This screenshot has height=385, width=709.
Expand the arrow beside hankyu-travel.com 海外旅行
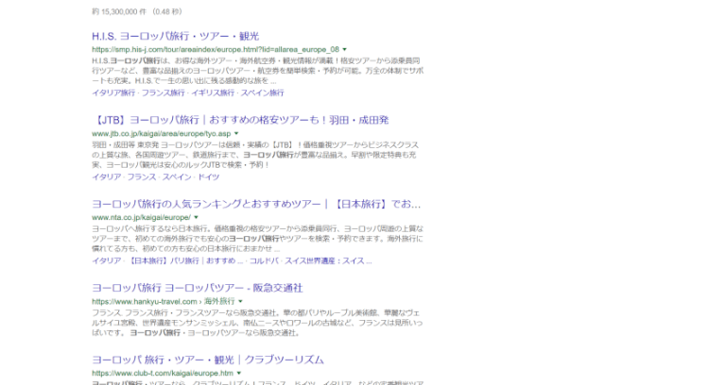tap(240, 302)
